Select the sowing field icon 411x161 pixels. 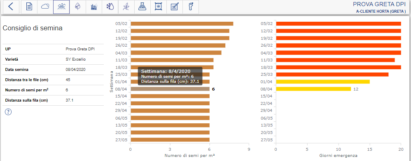point(61,7)
